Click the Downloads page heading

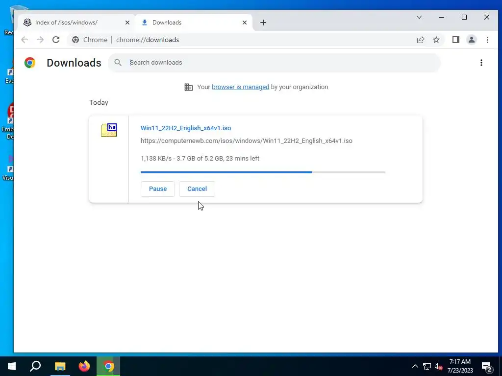tap(74, 63)
